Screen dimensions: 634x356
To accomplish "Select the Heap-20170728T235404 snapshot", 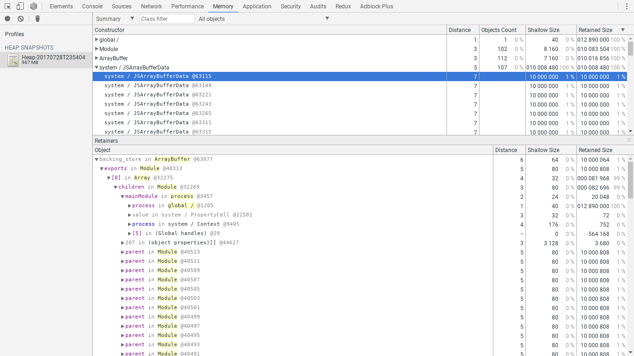I will click(x=46, y=60).
